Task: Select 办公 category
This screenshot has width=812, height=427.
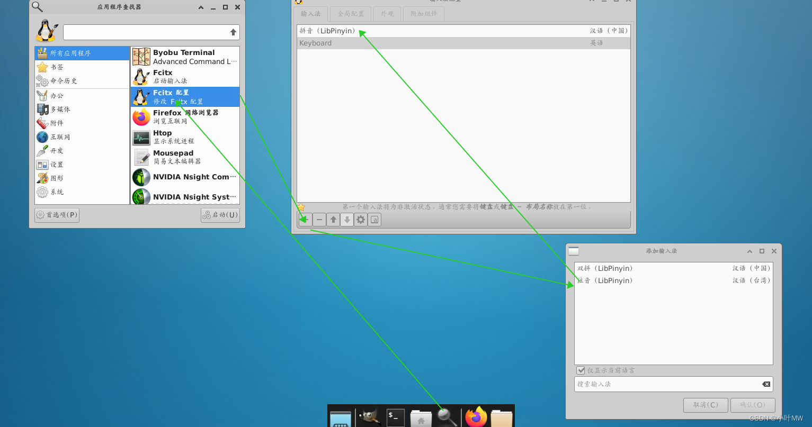Action: tap(82, 96)
